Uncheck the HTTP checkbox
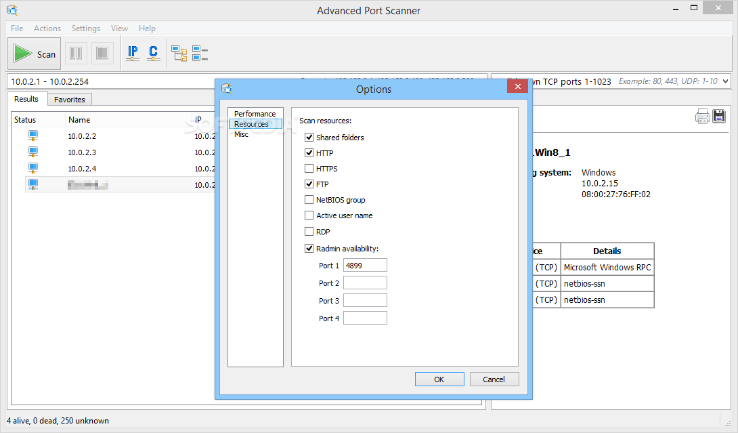This screenshot has width=738, height=433. (309, 152)
